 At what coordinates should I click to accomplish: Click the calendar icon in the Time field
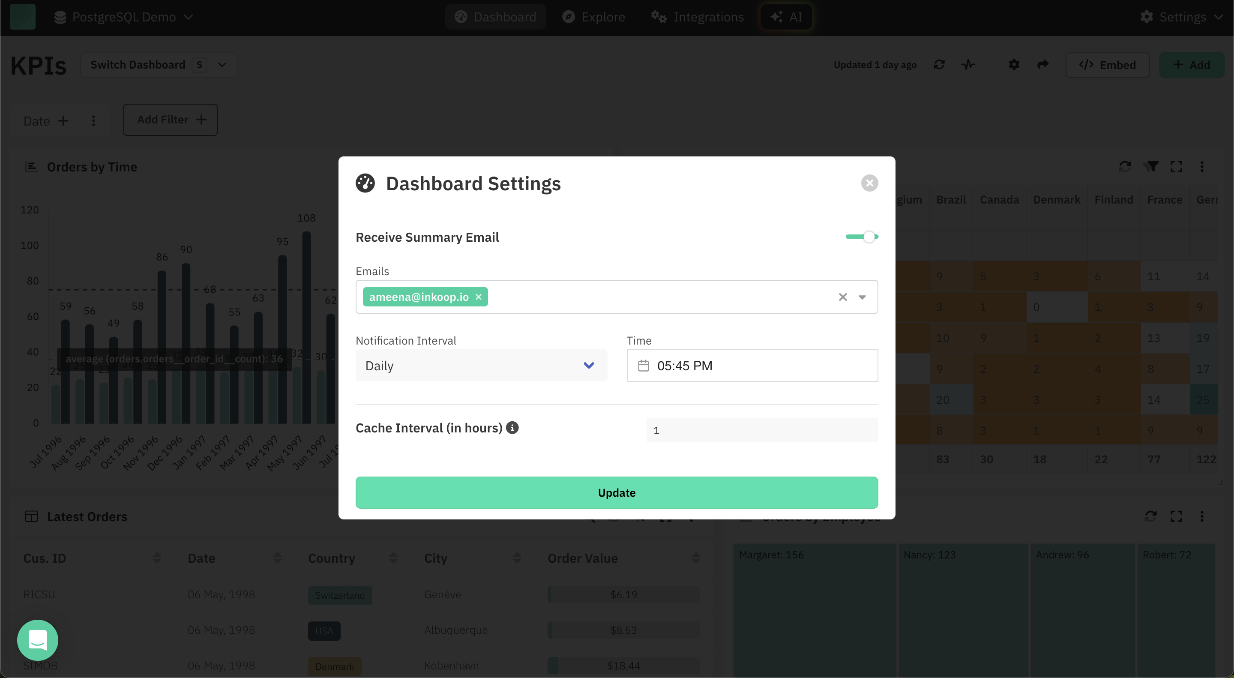(x=643, y=366)
